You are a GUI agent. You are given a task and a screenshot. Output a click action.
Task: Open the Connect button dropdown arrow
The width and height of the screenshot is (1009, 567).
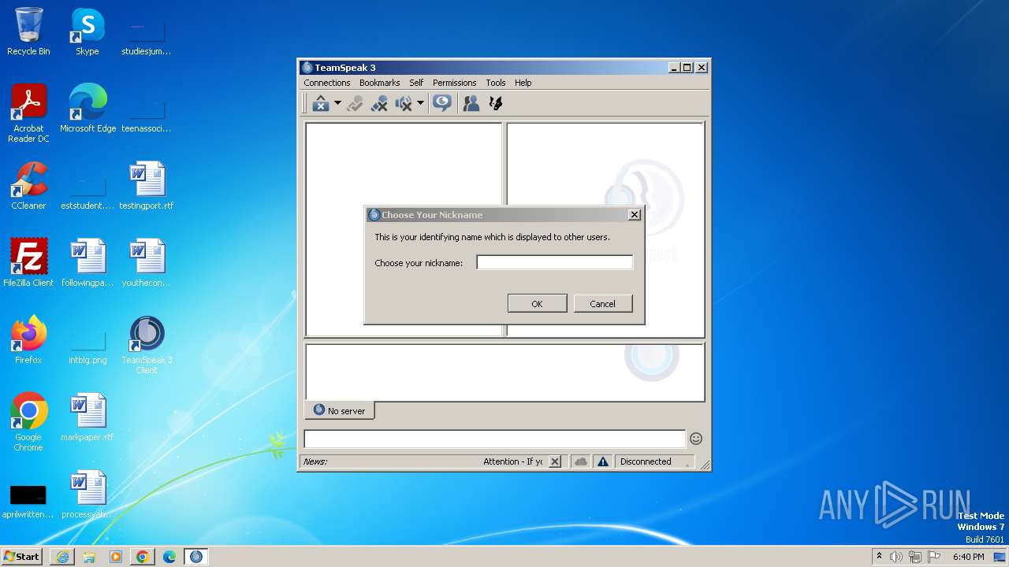[x=337, y=103]
